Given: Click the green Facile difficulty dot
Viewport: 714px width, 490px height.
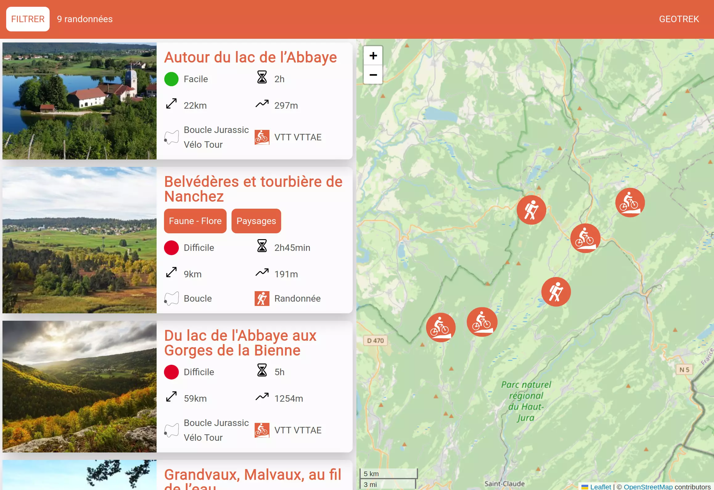Looking at the screenshot, I should tap(171, 79).
